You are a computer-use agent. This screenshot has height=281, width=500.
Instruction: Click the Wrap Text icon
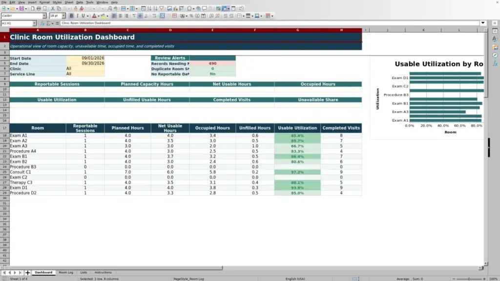click(x=154, y=16)
